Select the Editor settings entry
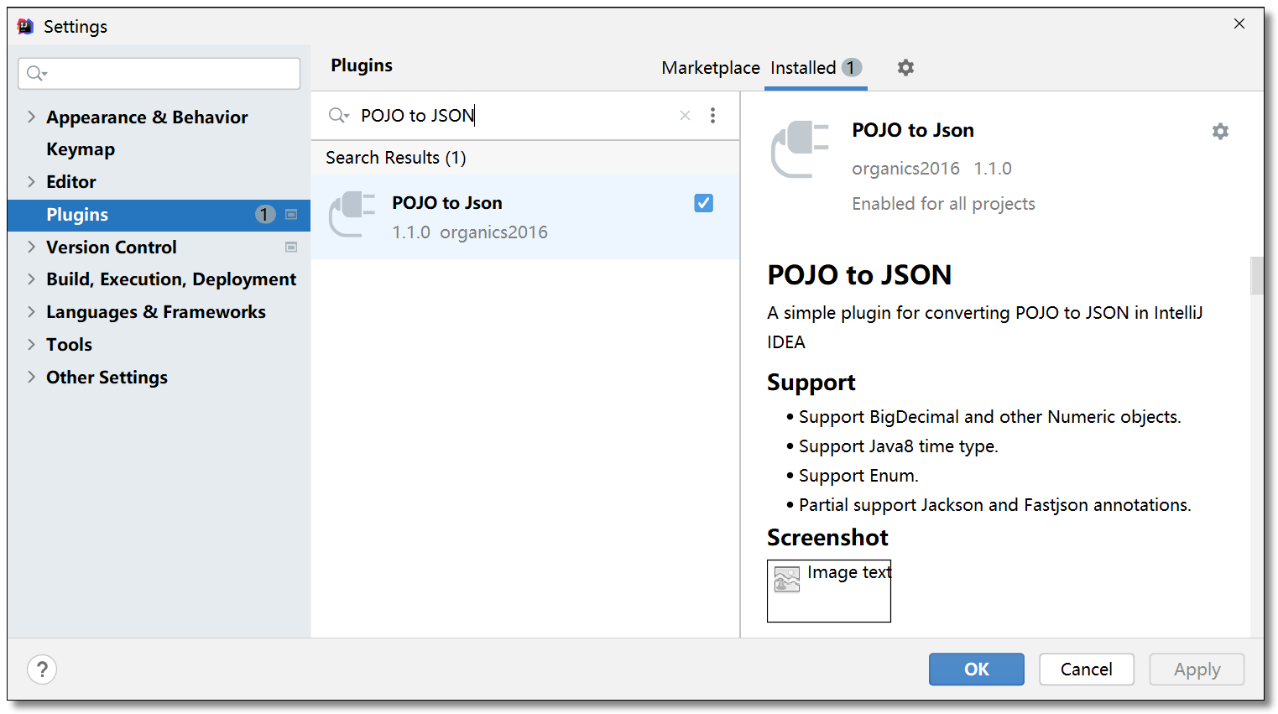Screen dimensions: 1278x714 tap(71, 182)
